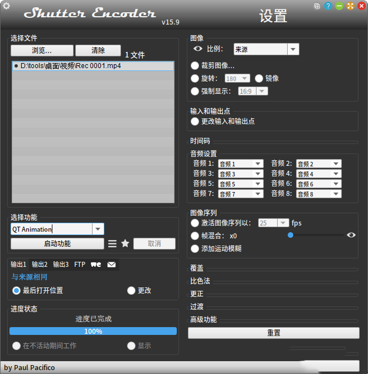Open the 音频 6 dropdown

pyautogui.click(x=319, y=184)
